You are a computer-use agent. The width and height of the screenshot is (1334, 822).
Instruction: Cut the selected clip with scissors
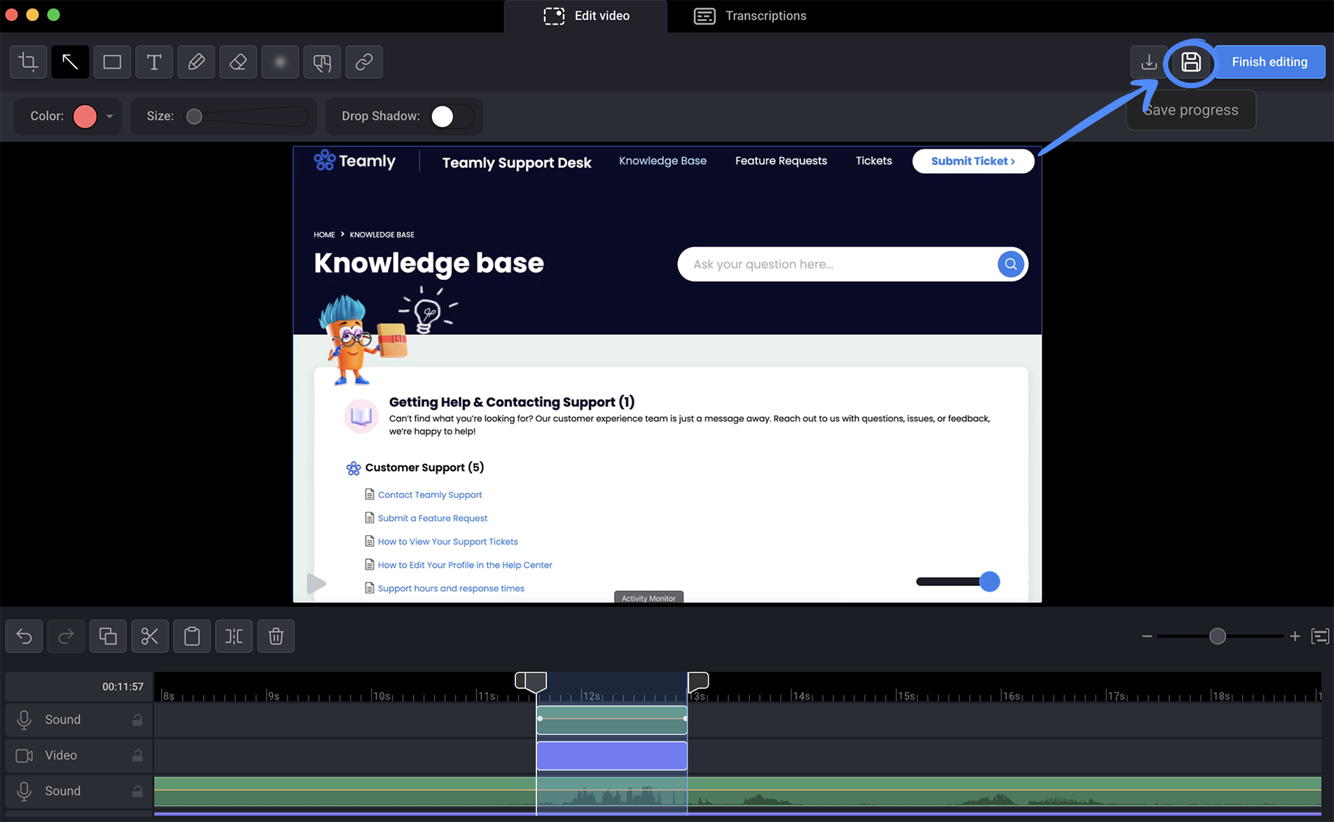tap(150, 636)
